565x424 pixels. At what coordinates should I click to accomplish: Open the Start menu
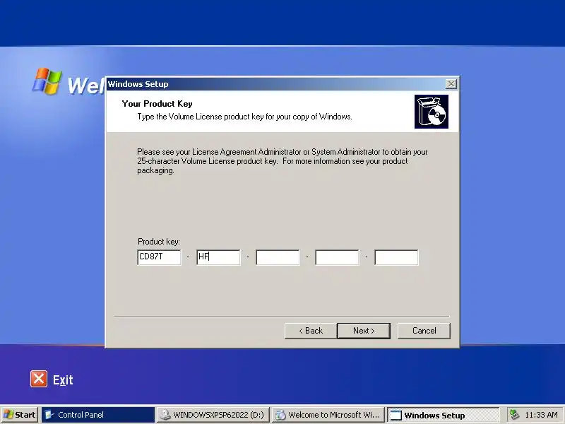point(20,415)
